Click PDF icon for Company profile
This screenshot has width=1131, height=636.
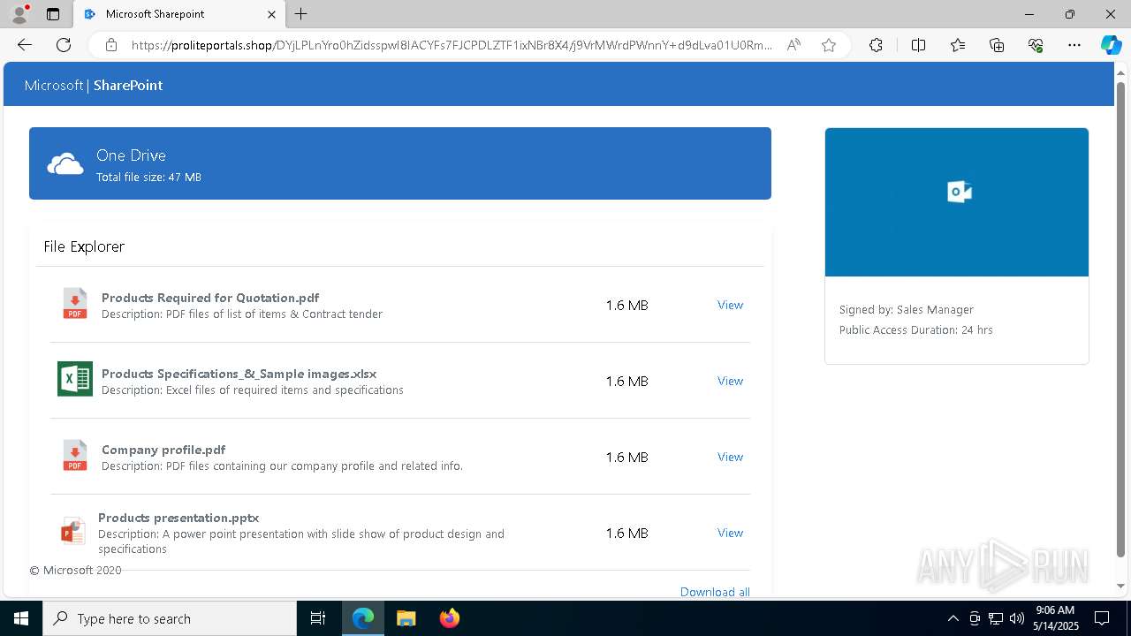point(75,456)
